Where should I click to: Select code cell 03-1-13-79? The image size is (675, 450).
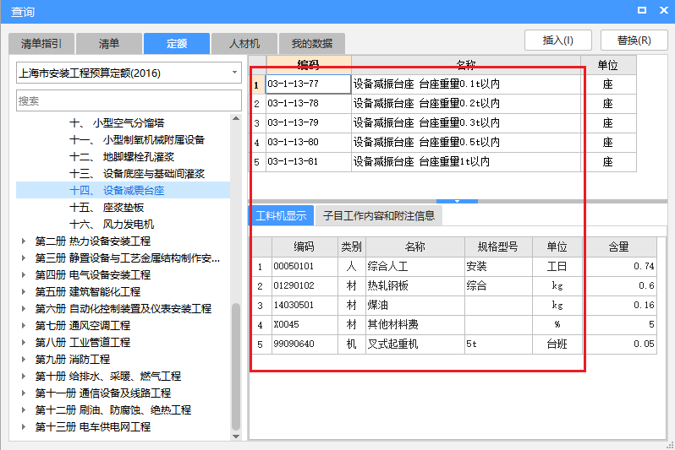tap(308, 123)
